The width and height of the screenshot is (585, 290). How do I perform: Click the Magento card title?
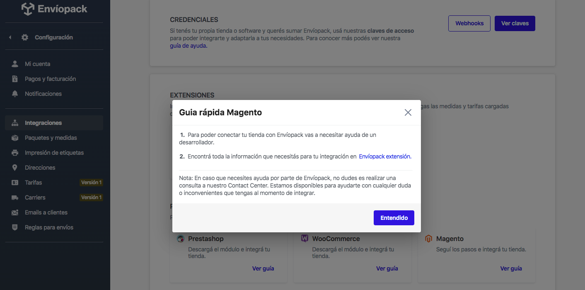450,239
